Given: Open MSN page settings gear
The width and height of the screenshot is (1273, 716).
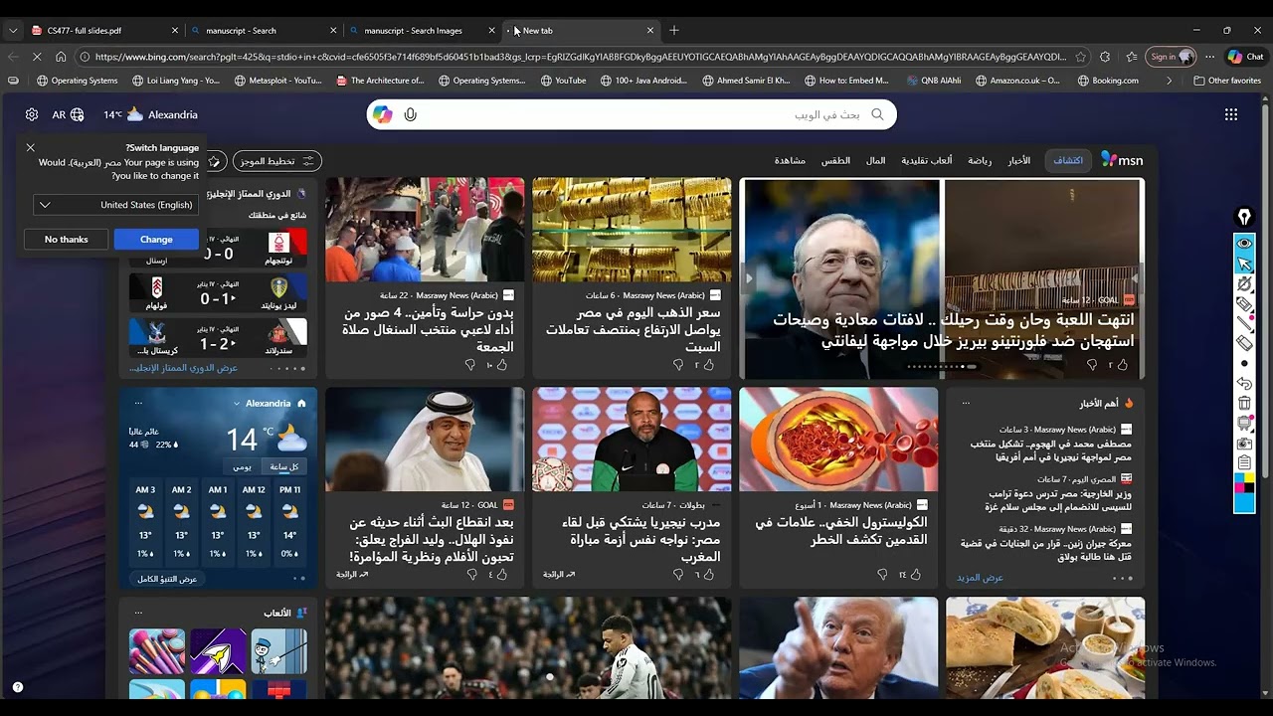Looking at the screenshot, I should pyautogui.click(x=32, y=114).
